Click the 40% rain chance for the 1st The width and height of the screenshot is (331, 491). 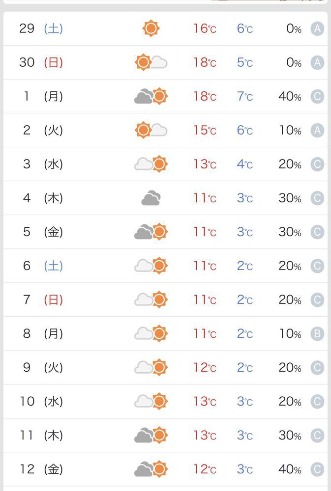click(290, 96)
